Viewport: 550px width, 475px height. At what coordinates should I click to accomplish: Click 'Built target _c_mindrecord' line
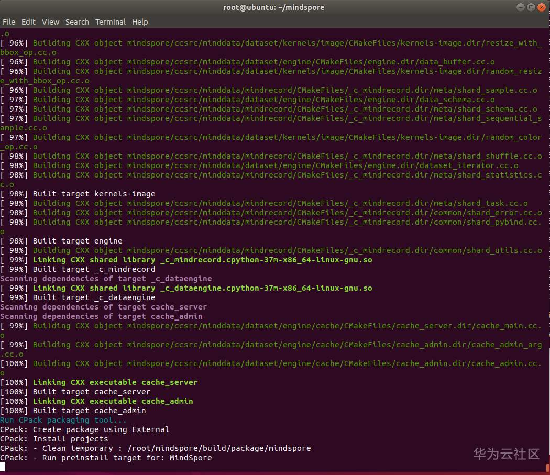point(78,269)
